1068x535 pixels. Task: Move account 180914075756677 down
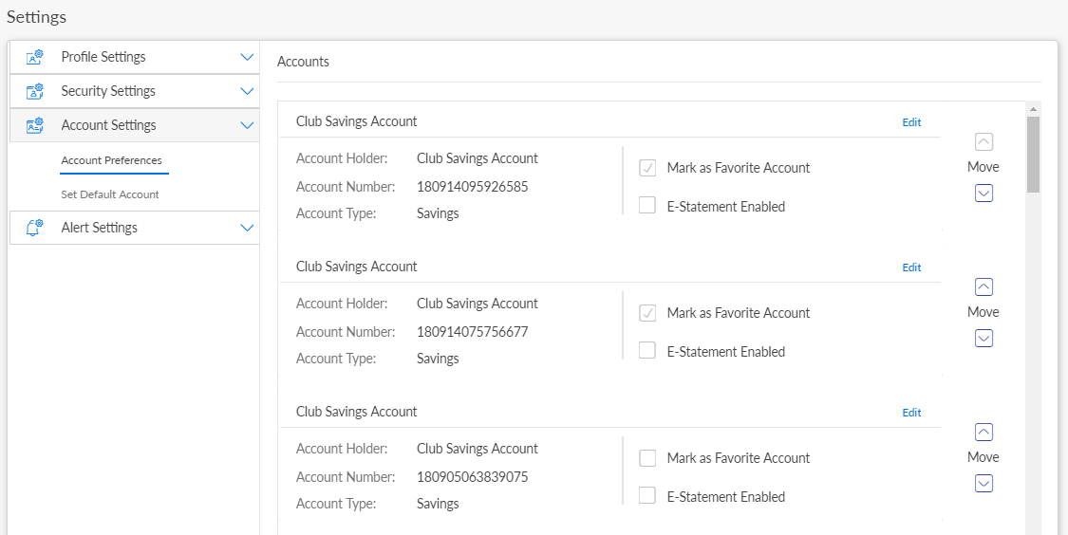pos(984,338)
